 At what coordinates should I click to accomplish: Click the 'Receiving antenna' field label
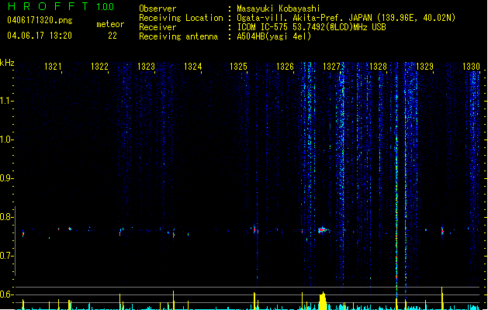178,36
